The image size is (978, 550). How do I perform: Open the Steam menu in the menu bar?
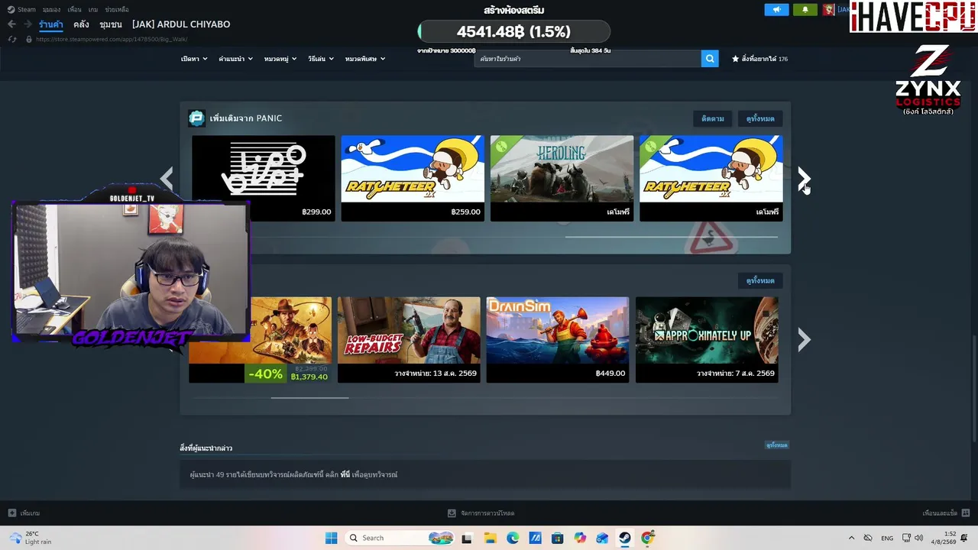tap(27, 9)
